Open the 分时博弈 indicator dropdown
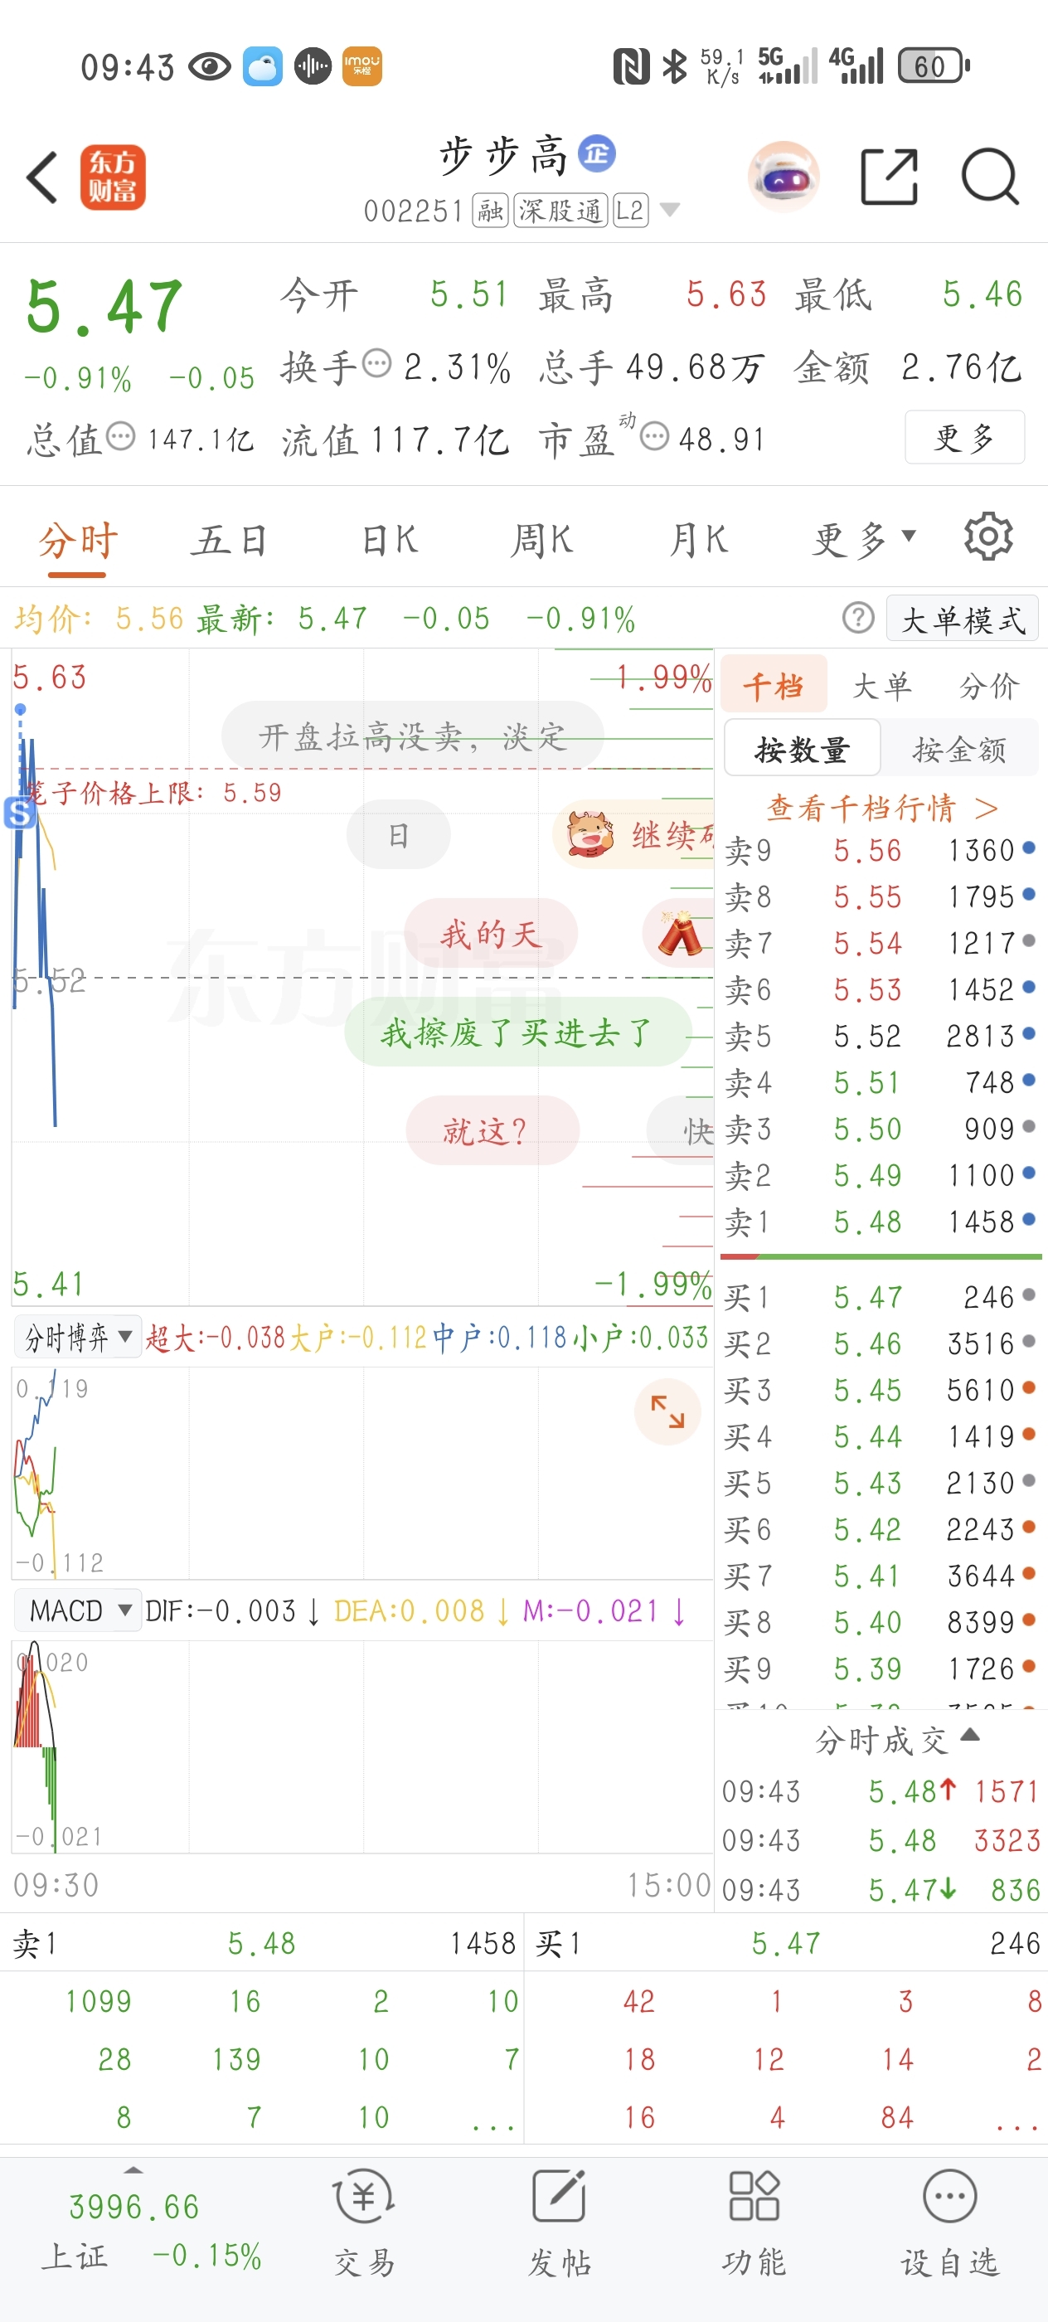 (x=79, y=1337)
